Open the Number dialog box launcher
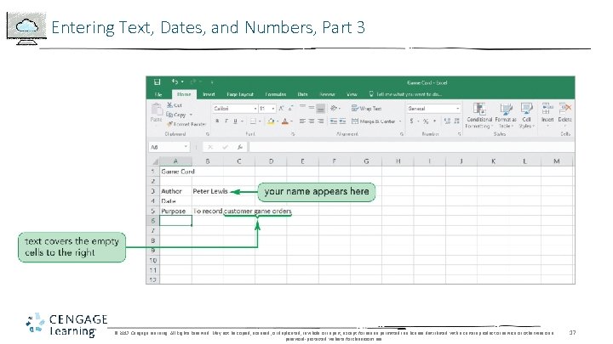Image resolution: width=613 pixels, height=344 pixels. (x=460, y=134)
